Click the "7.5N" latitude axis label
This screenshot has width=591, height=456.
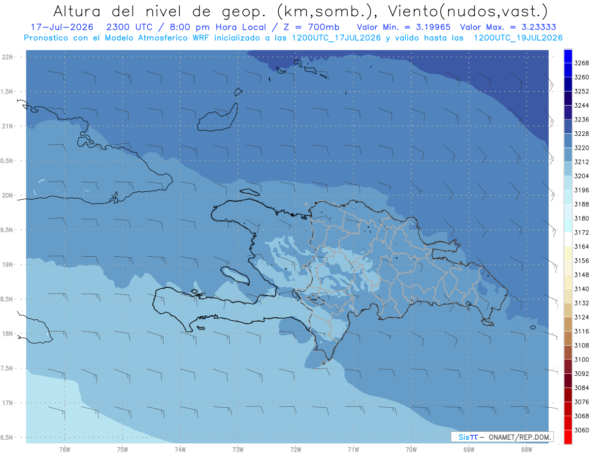(6, 368)
